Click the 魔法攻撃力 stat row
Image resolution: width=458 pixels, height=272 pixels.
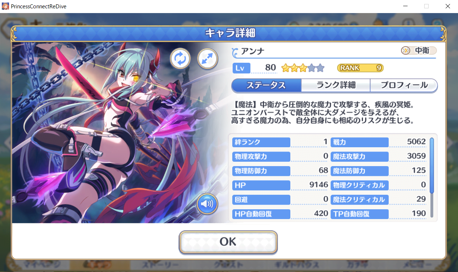point(379,157)
